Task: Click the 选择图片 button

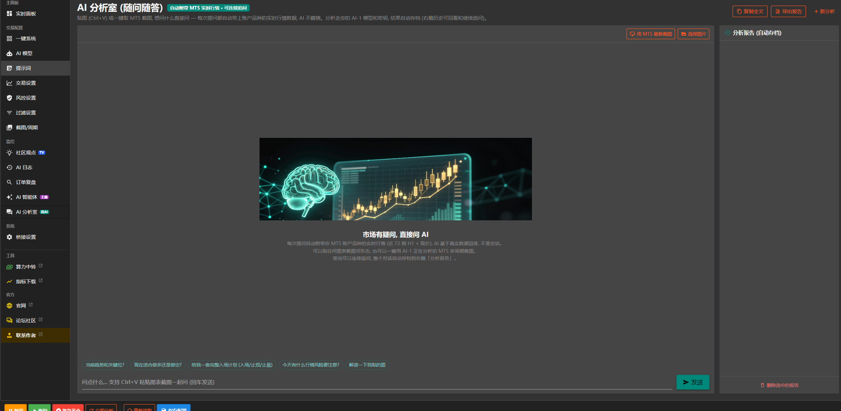Action: [693, 34]
